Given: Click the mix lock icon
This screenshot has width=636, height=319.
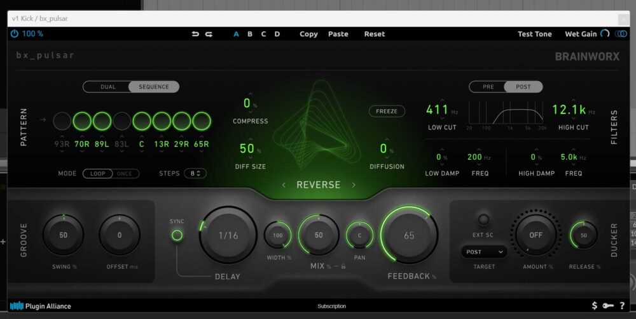Looking at the screenshot, I should pos(343,266).
